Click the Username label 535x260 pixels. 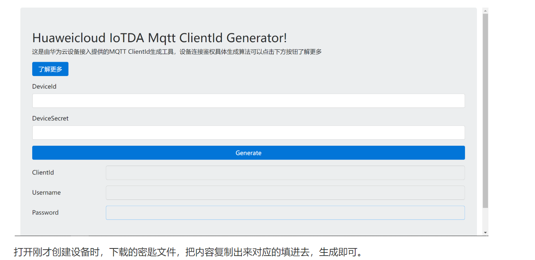coord(47,192)
